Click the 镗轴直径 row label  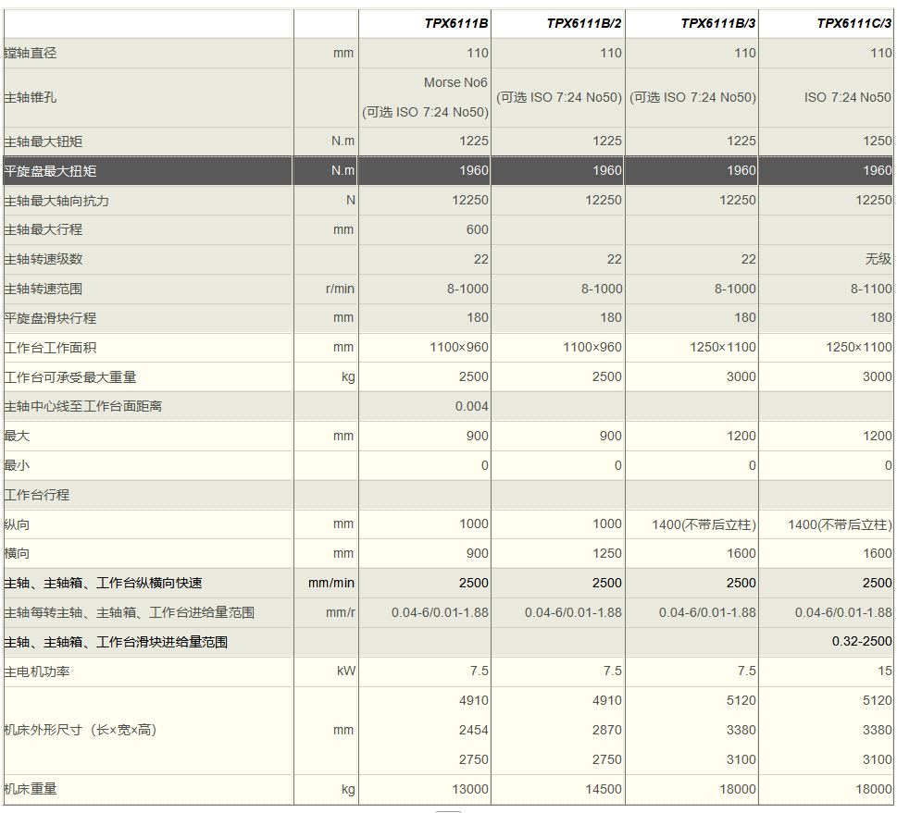[31, 53]
